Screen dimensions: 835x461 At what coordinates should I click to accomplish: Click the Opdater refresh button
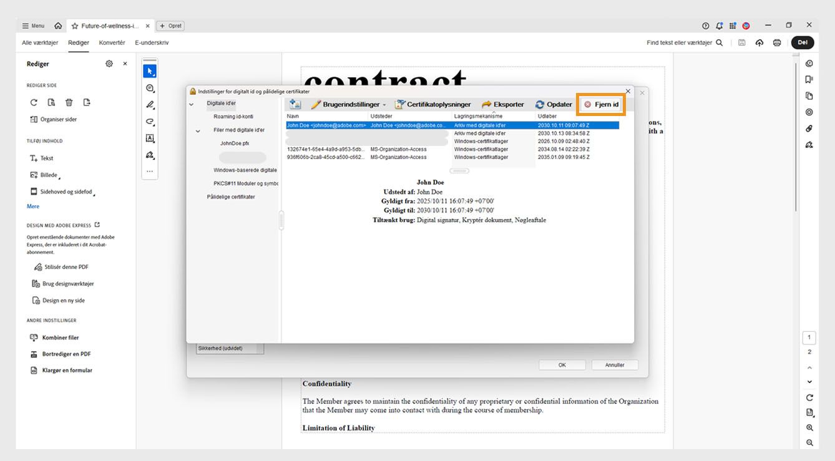554,104
